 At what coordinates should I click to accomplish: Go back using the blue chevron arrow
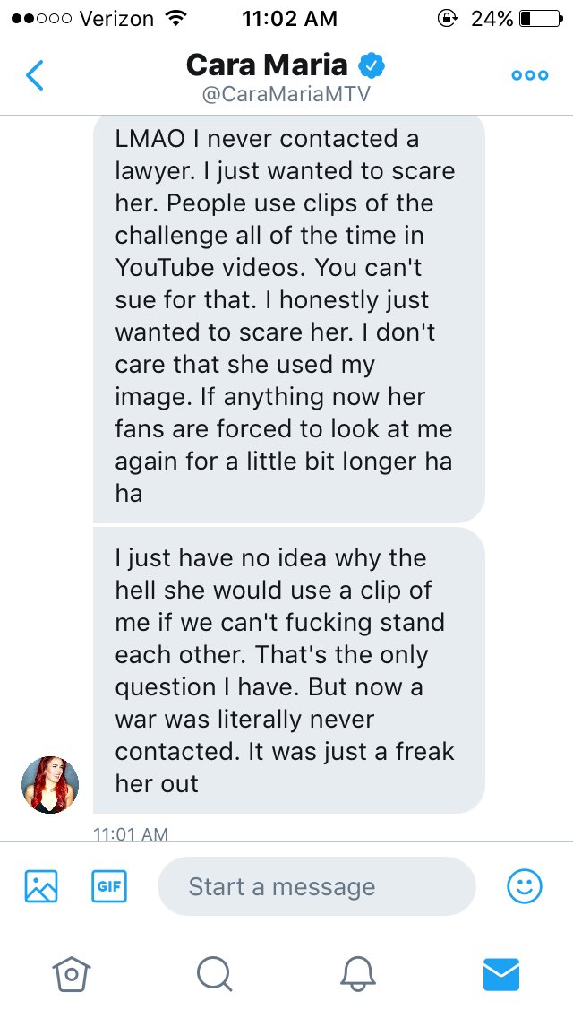[x=34, y=74]
